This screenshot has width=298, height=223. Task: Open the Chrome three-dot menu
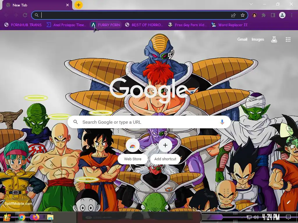tap(292, 15)
